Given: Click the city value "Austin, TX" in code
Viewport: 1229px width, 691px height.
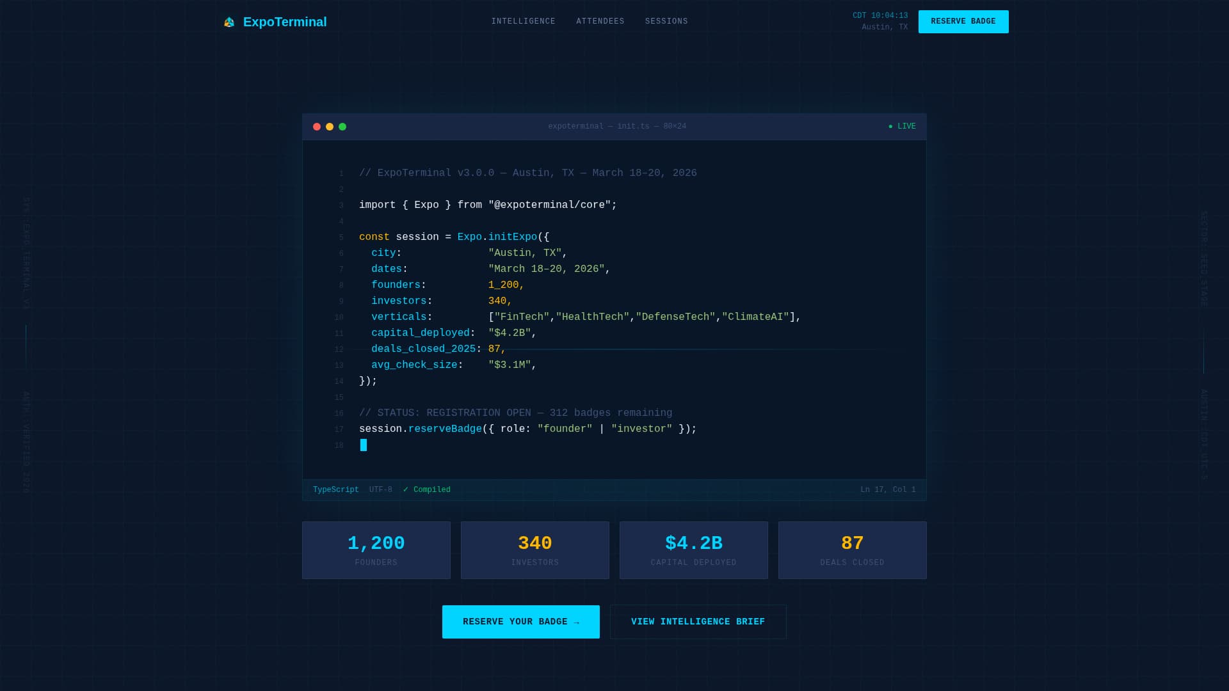Looking at the screenshot, I should click(x=525, y=253).
